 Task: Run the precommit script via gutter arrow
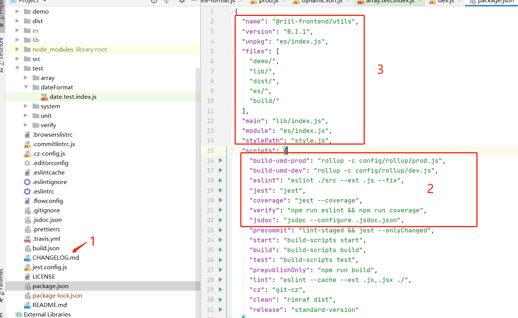[221, 230]
